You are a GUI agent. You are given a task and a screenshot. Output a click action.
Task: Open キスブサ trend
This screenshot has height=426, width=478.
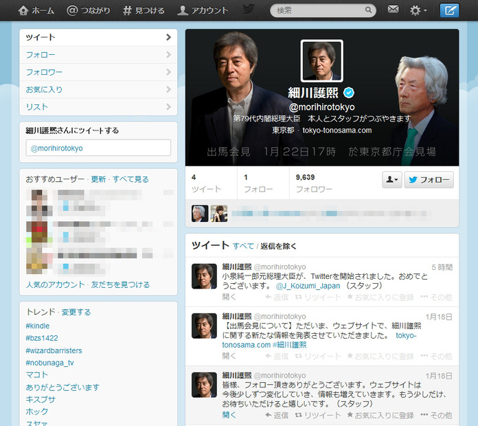(x=41, y=399)
